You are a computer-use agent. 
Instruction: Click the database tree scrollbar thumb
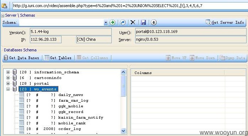pyautogui.click(x=123, y=86)
